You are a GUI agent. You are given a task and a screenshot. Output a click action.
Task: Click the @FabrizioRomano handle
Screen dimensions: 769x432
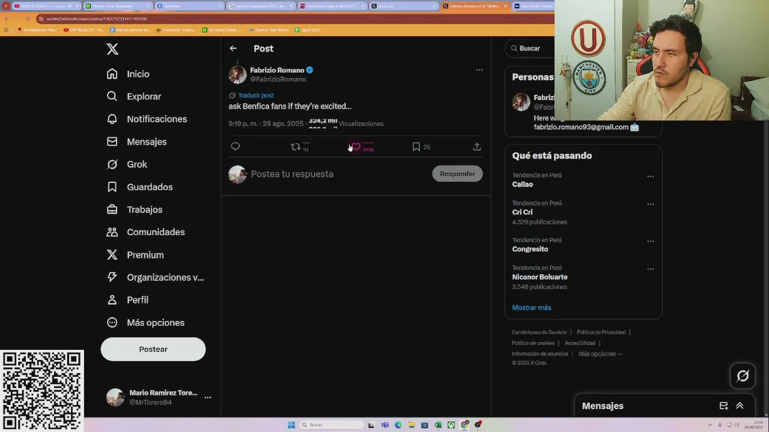[278, 79]
